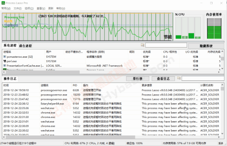Screen dimensions: 227x146
Task: Click the 内存使用率 status bar entry
Action: 184,143
